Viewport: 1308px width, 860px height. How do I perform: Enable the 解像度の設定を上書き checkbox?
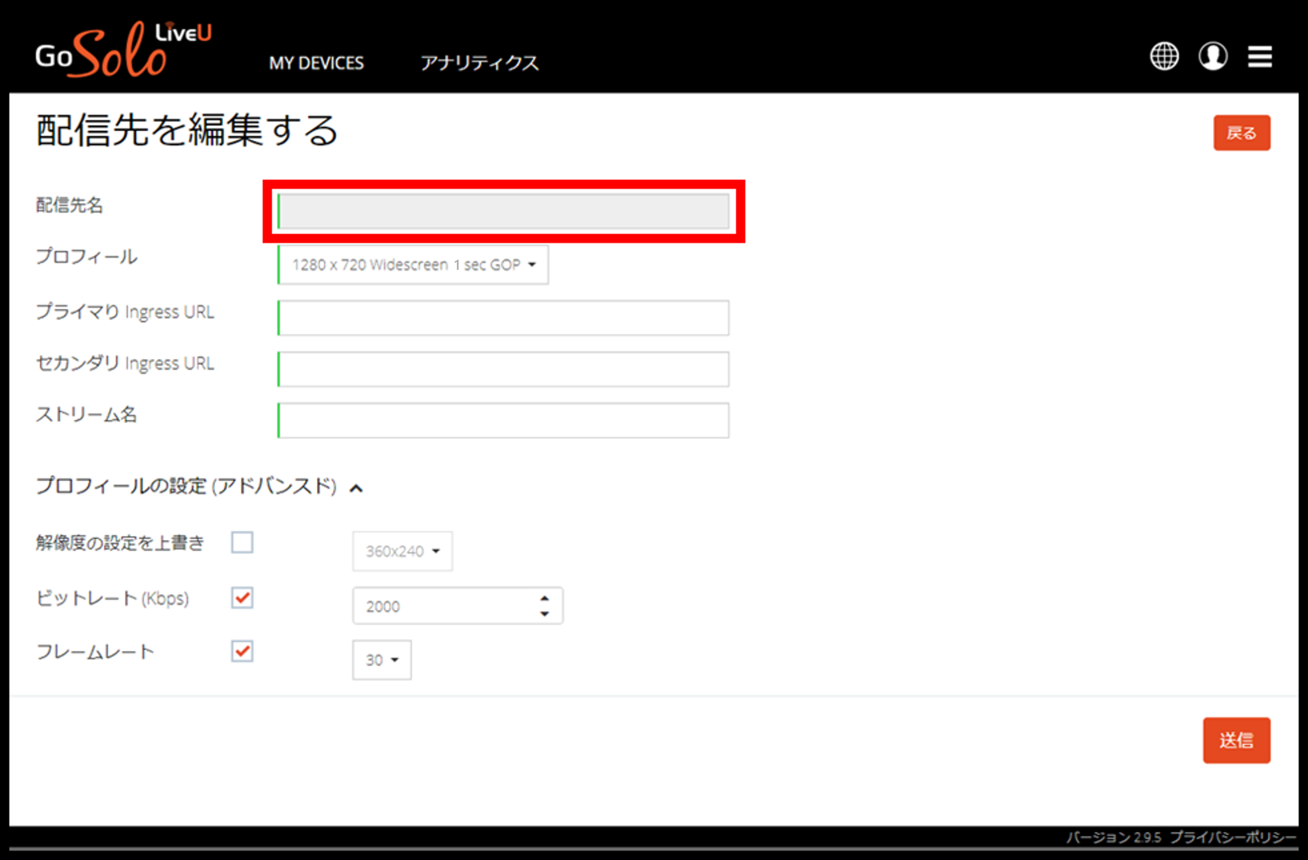(242, 542)
